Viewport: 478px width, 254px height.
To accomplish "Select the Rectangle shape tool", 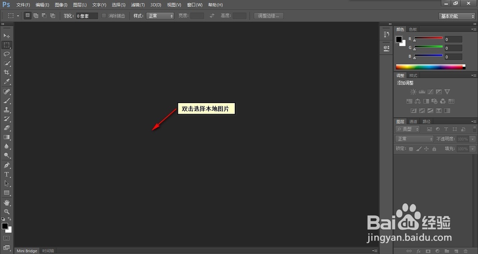I will click(x=6, y=193).
